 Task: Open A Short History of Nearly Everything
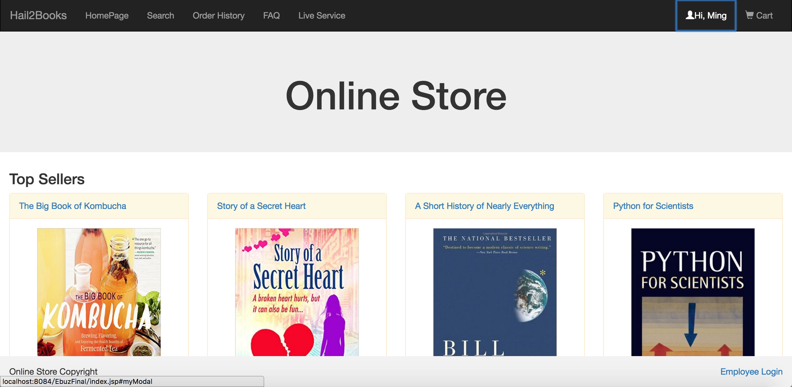coord(484,206)
